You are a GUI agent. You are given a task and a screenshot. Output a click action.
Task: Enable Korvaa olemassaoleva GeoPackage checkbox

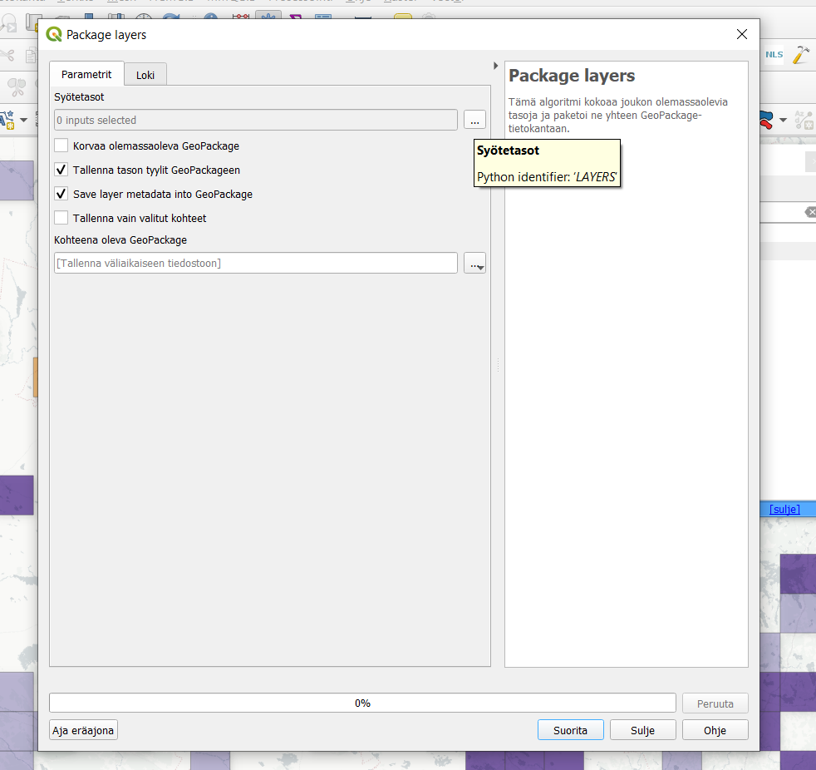click(61, 146)
